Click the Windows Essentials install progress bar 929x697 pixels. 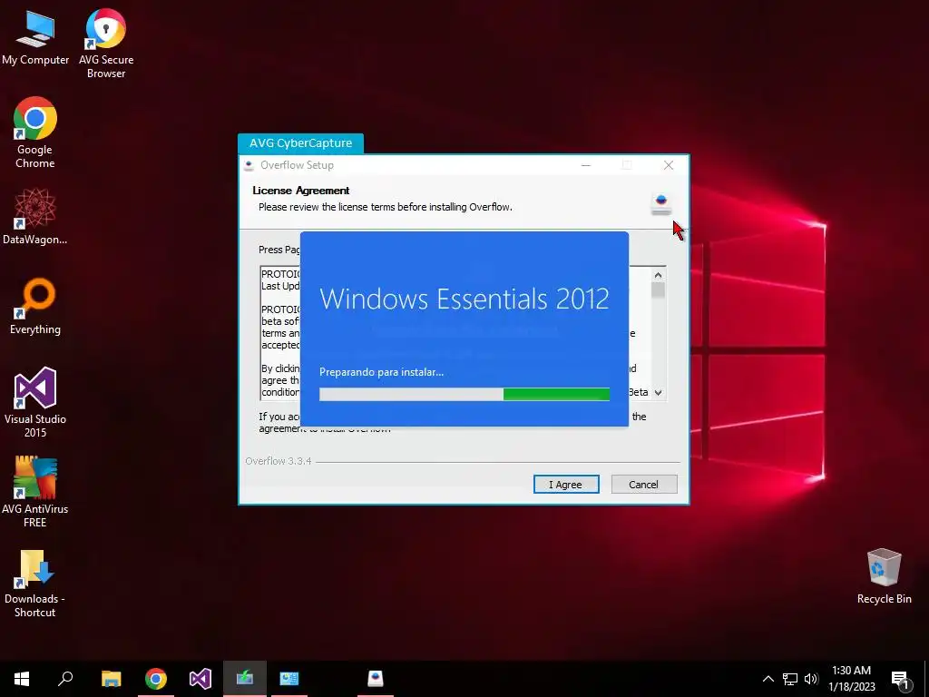click(464, 394)
